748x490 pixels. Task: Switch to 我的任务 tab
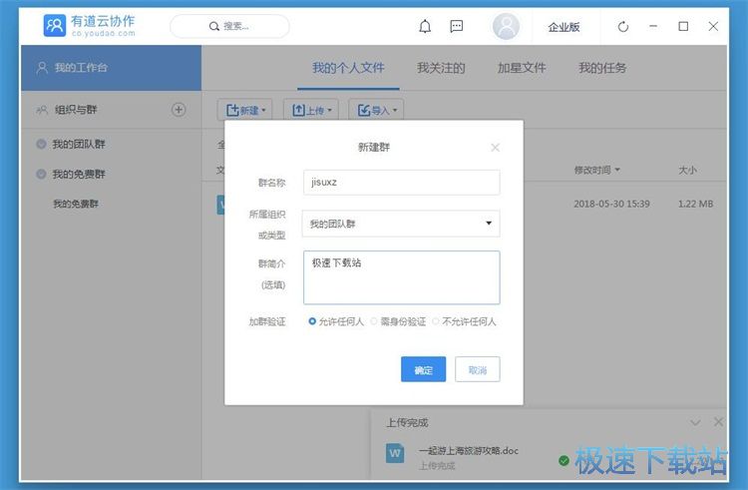[x=602, y=68]
